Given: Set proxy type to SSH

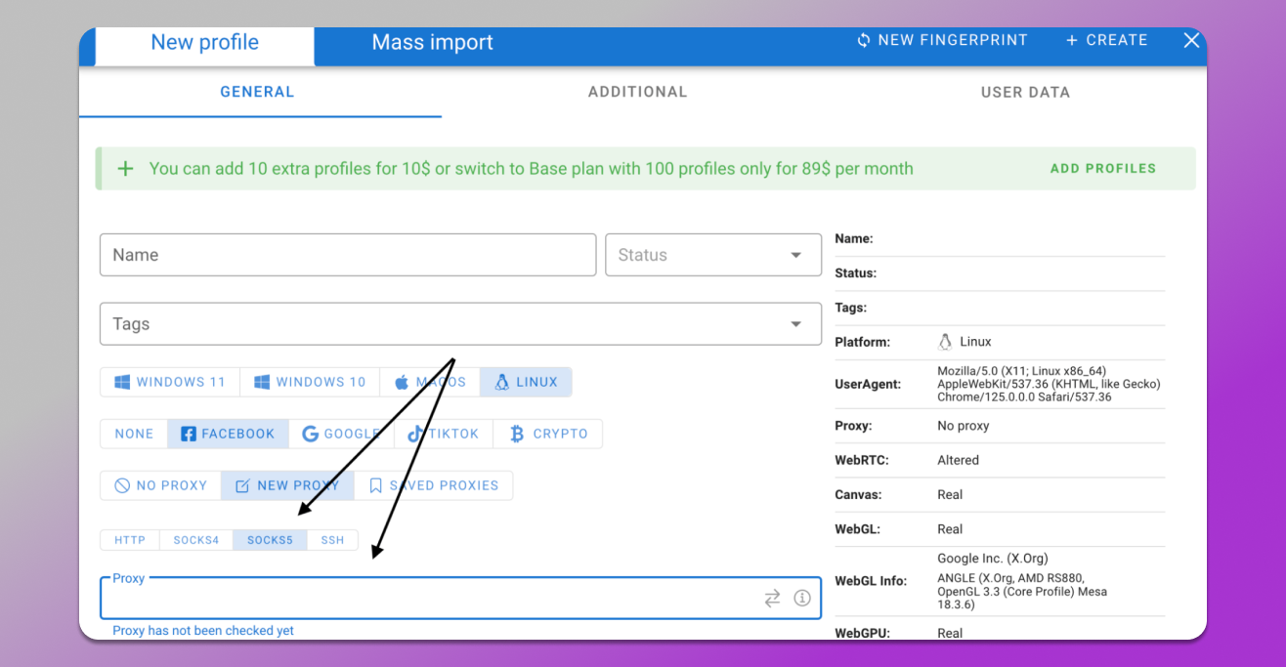Looking at the screenshot, I should [332, 540].
